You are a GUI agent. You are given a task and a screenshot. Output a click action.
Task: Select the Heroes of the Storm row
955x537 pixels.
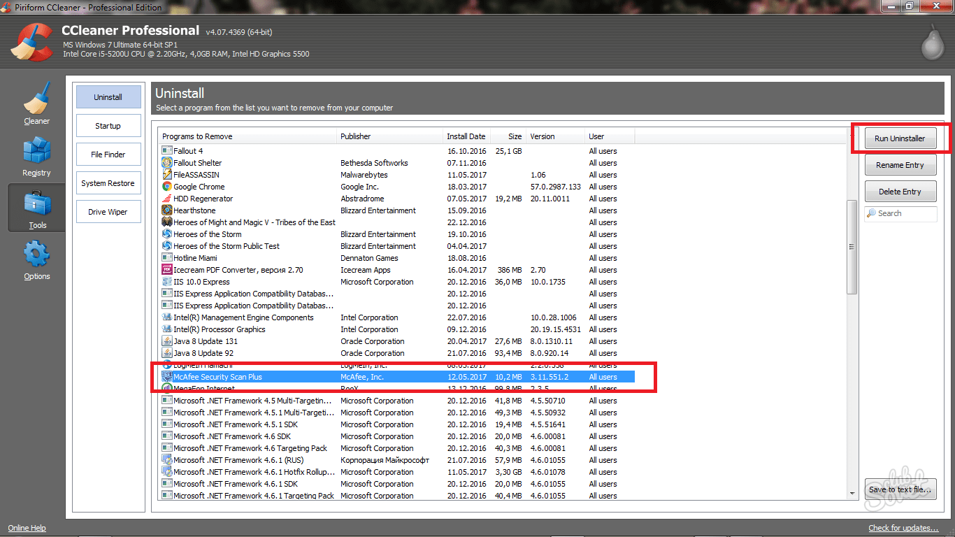[397, 234]
